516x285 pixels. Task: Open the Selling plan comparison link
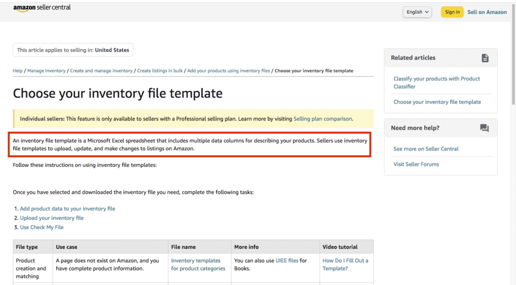point(322,119)
